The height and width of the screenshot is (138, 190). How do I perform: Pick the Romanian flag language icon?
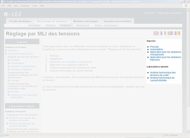click(178, 33)
